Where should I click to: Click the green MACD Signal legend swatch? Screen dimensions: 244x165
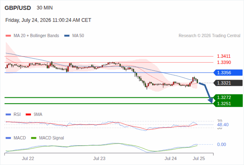pos(33,138)
